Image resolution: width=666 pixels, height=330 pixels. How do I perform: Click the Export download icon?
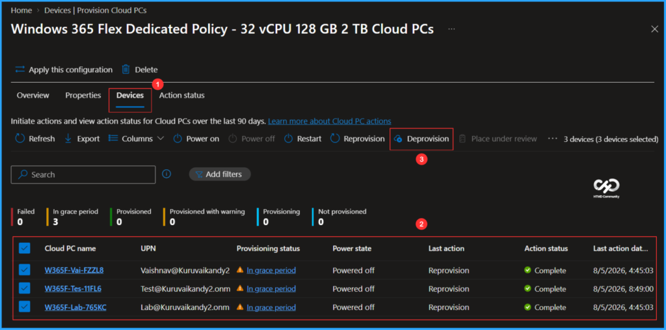tap(68, 139)
